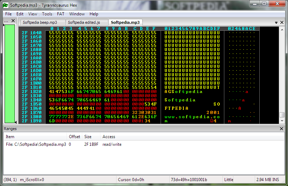This screenshot has height=186, width=288.
Task: Click the address 2F 1B80 row label
Action: 31,117
